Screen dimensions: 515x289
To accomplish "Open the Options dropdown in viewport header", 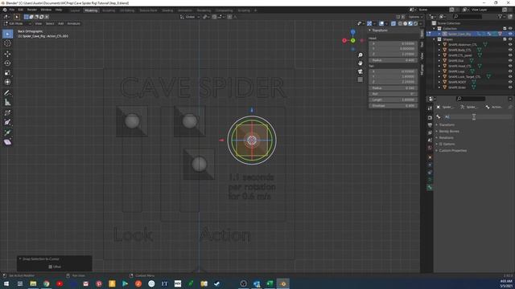I will tap(415, 17).
